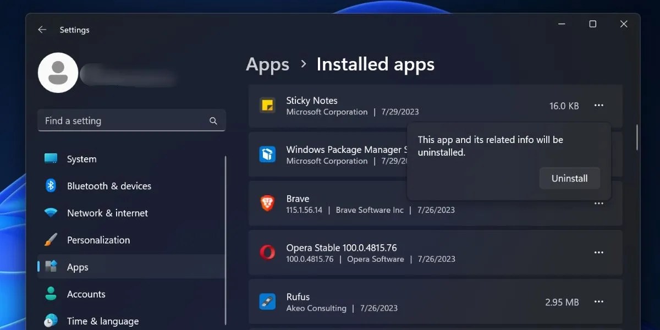Click the back arrow near Settings title
The image size is (660, 330).
(x=42, y=30)
